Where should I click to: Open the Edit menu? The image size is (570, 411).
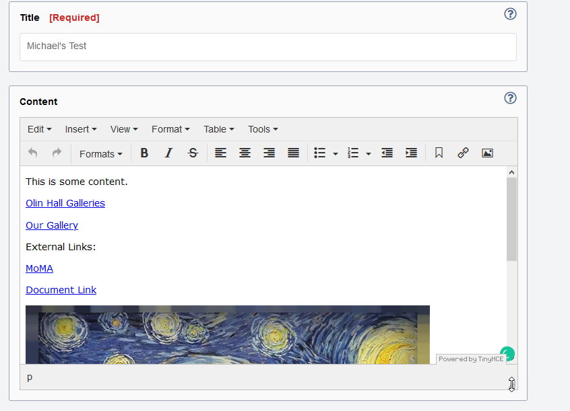coord(40,129)
